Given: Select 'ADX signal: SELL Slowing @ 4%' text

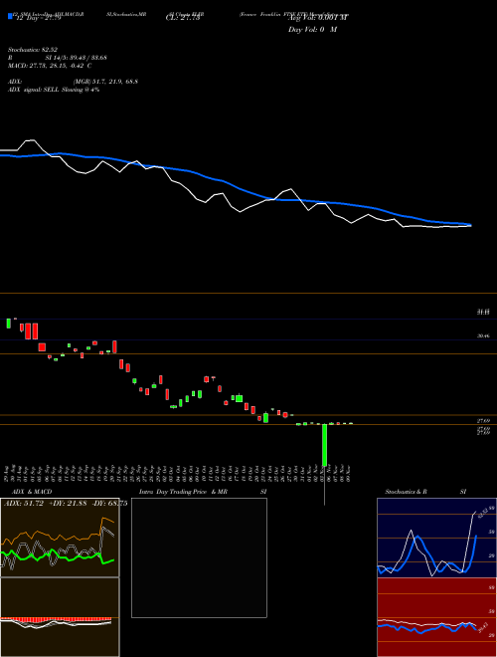Looking at the screenshot, I should 54,90.
